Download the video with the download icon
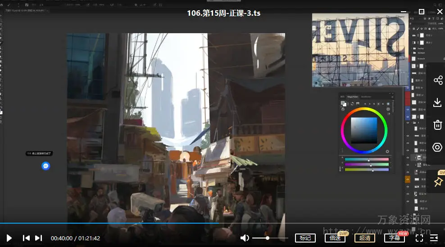 437,103
